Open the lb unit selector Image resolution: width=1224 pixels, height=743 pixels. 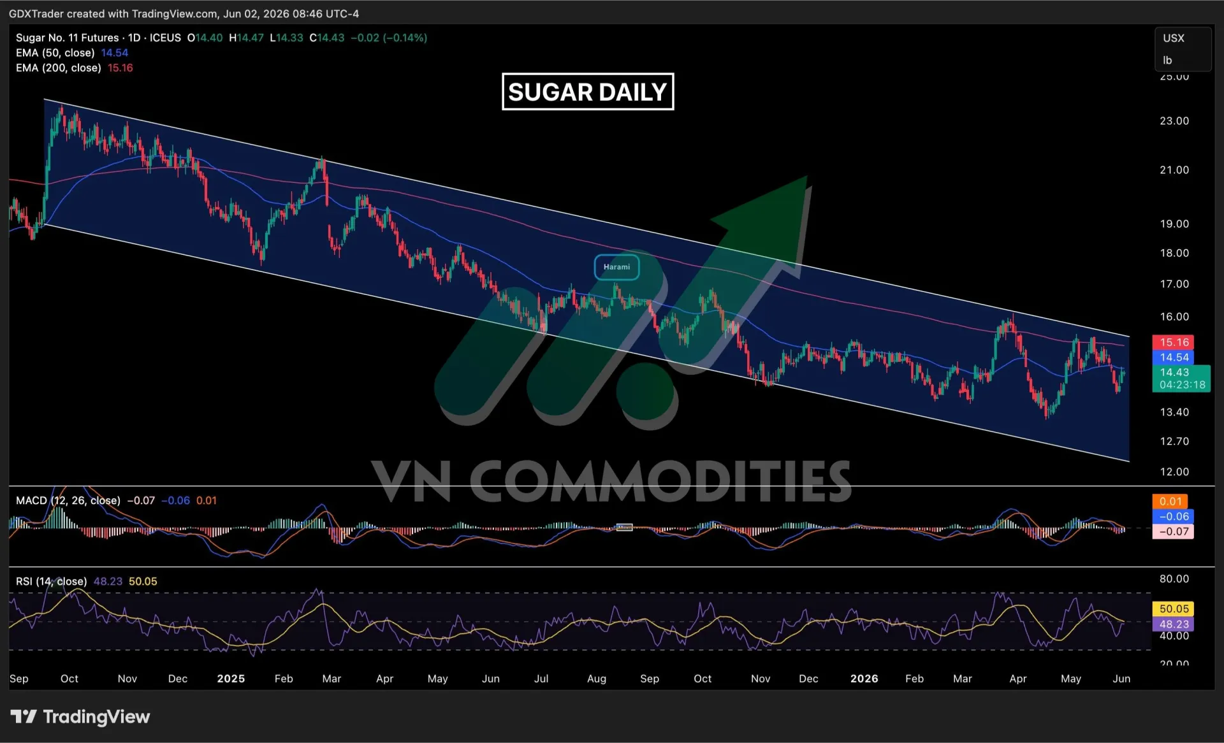[1168, 61]
